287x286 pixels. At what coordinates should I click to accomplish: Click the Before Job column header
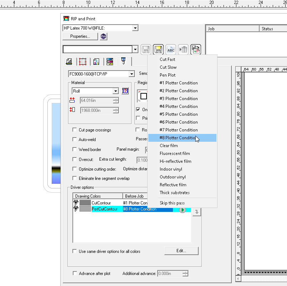pyautogui.click(x=135, y=196)
